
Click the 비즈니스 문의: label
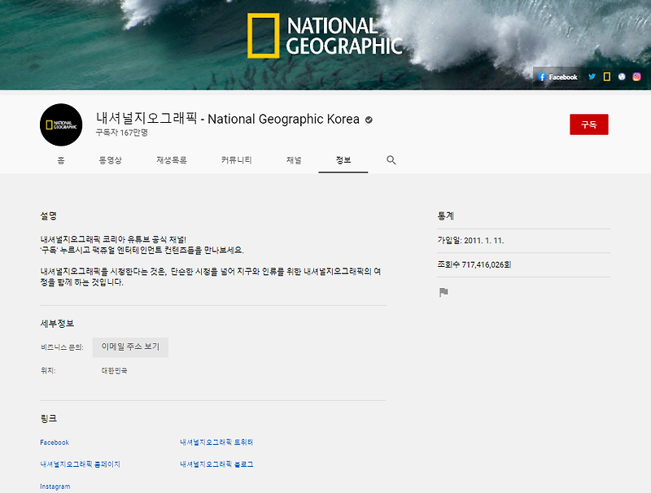click(x=62, y=347)
